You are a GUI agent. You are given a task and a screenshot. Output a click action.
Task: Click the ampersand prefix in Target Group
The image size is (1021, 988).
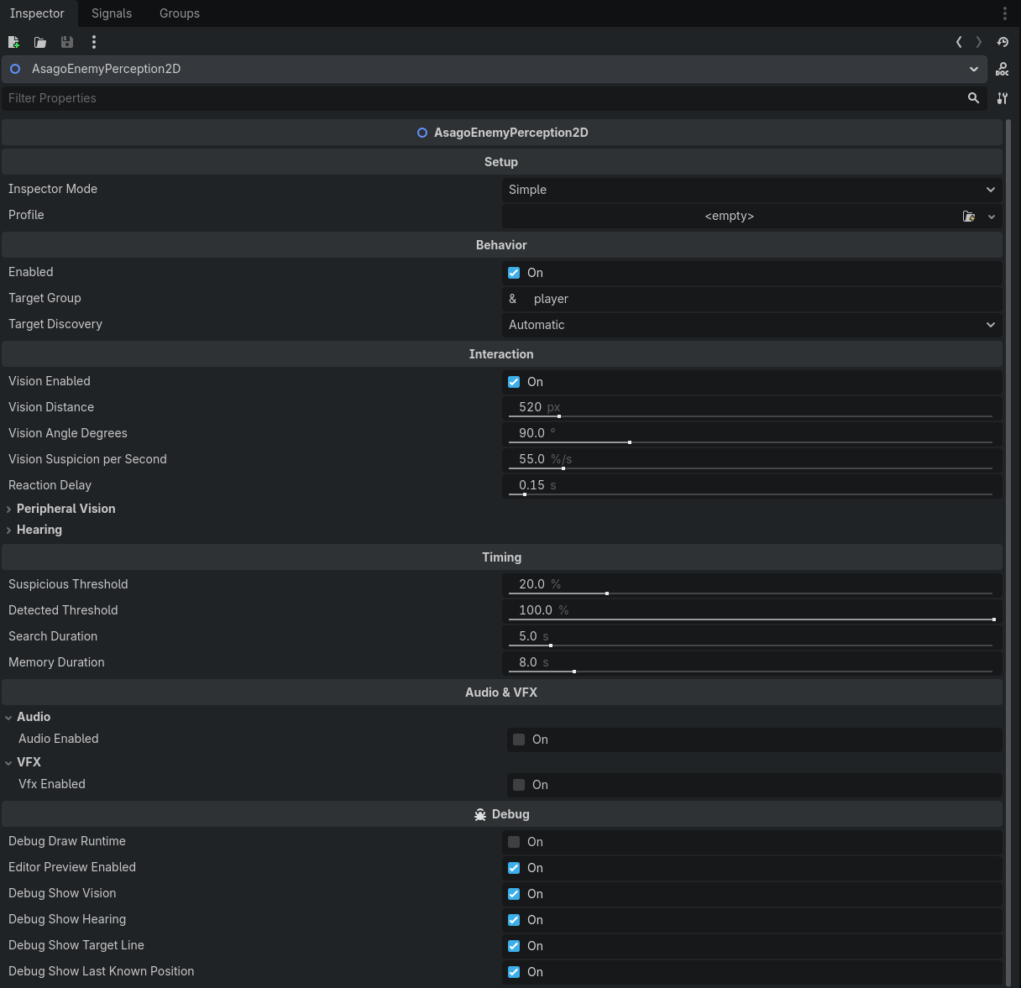tap(513, 299)
